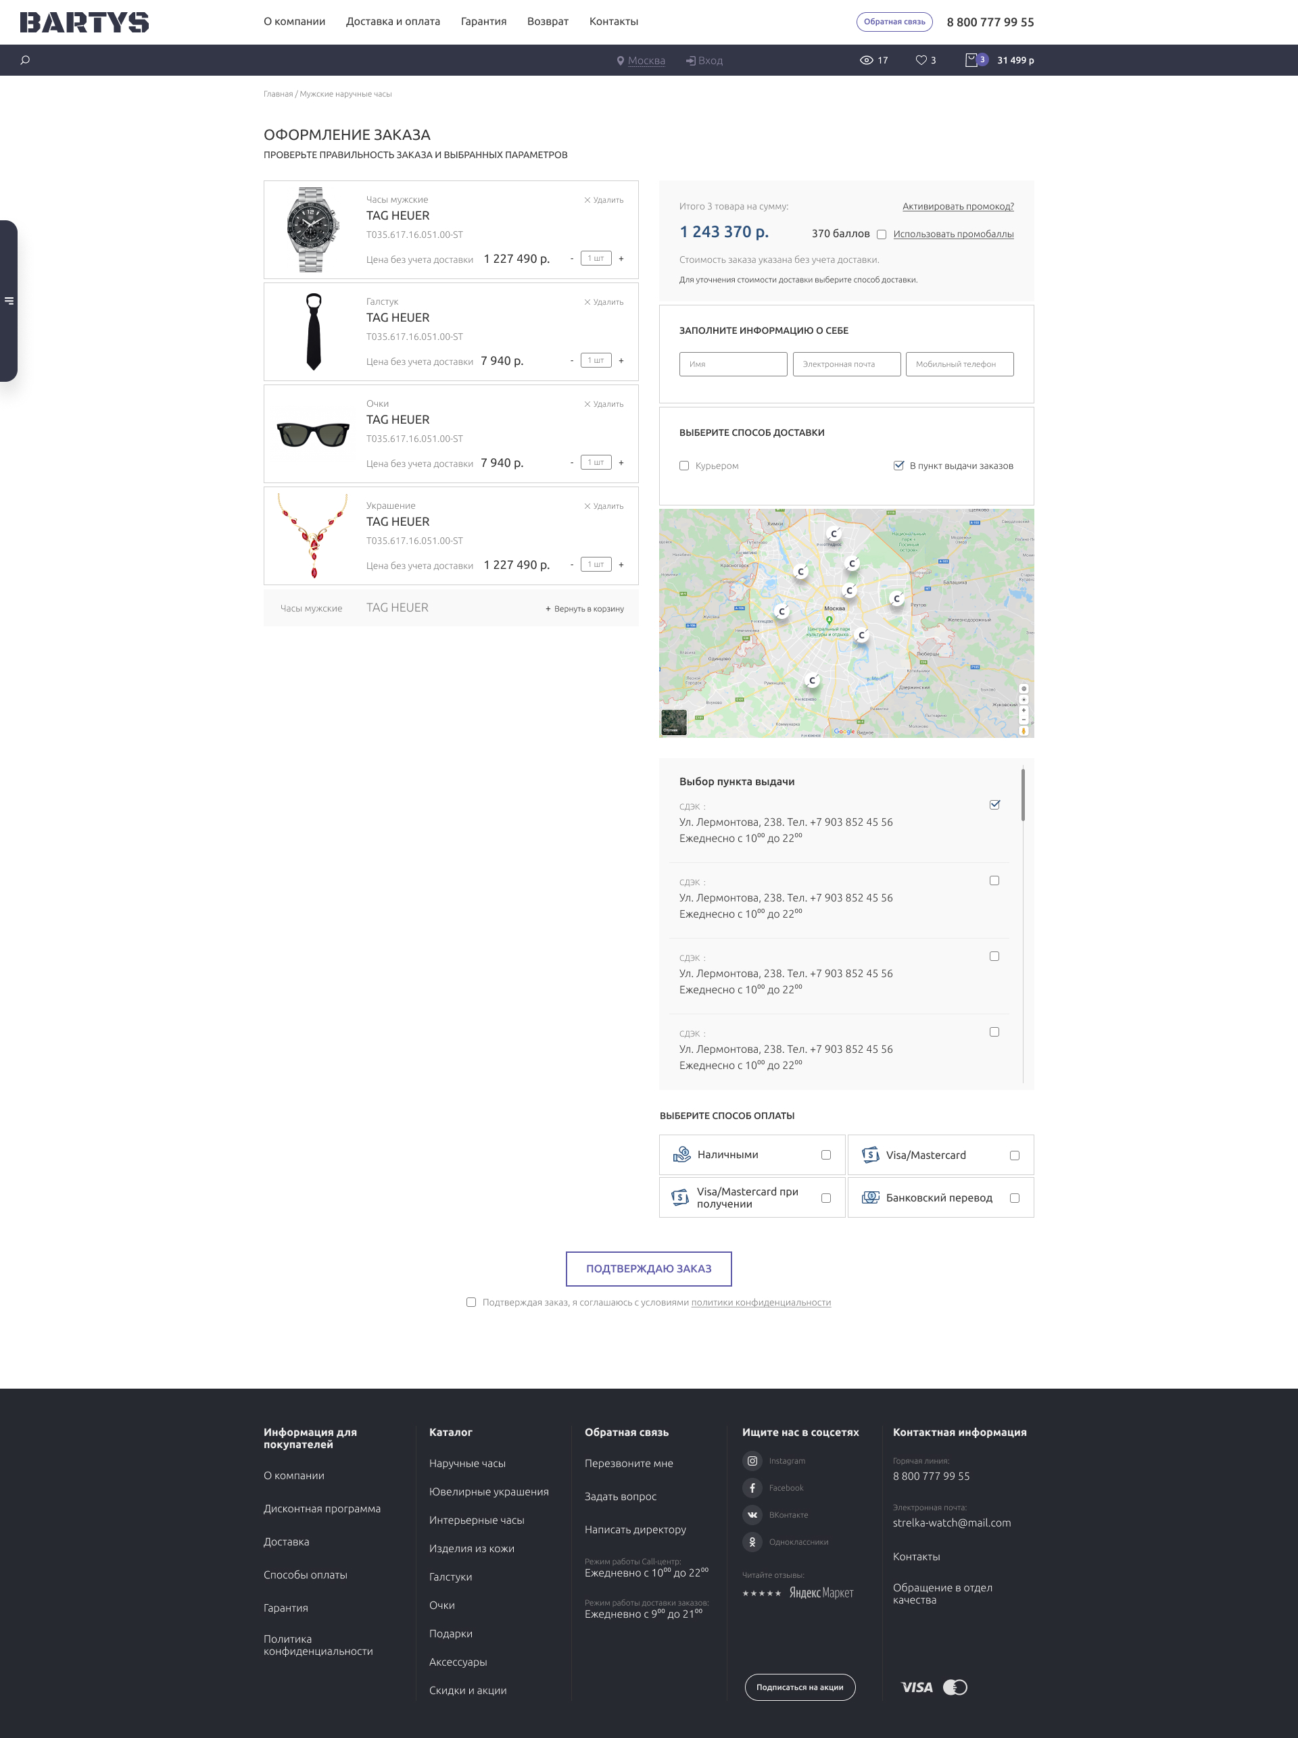
Task: Open favorites via the heart icon
Action: click(921, 60)
